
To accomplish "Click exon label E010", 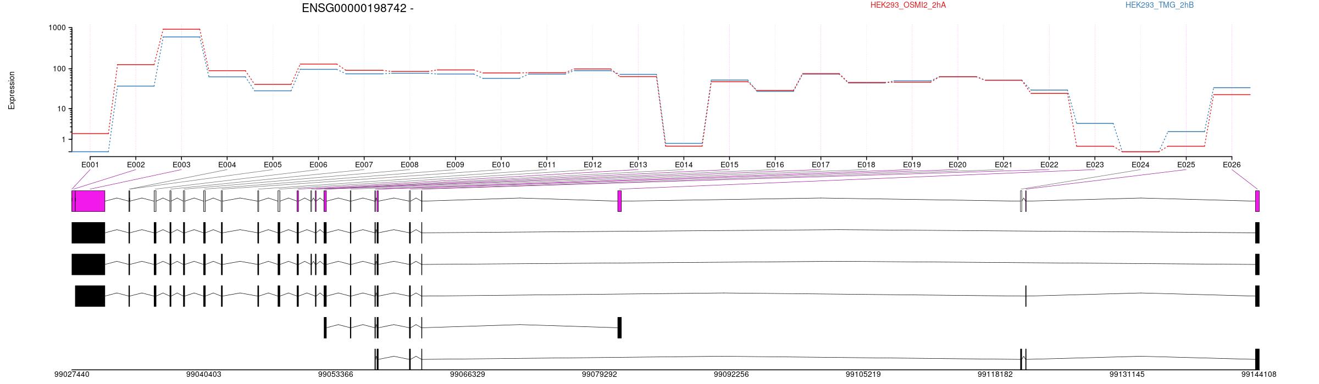I will pyautogui.click(x=501, y=165).
